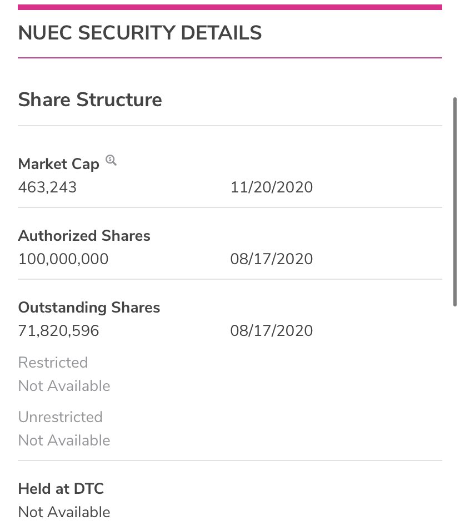Click Not Available under Restricted
The image size is (460, 525).
pos(64,386)
